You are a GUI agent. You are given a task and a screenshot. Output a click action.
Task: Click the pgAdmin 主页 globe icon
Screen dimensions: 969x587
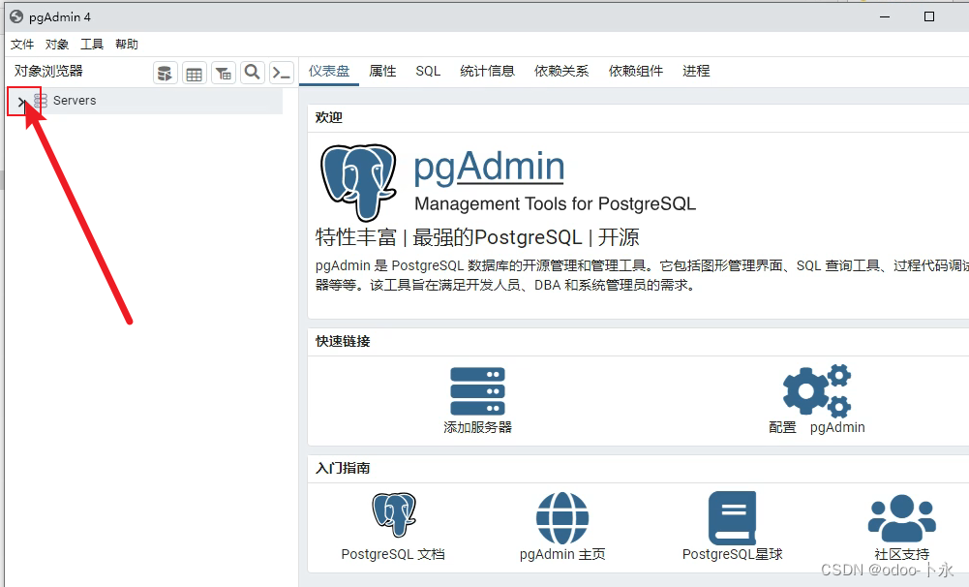(562, 518)
